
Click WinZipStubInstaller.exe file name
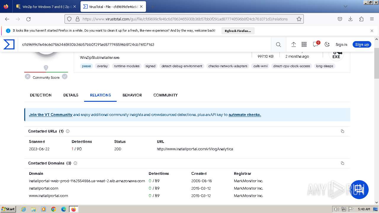click(99, 57)
